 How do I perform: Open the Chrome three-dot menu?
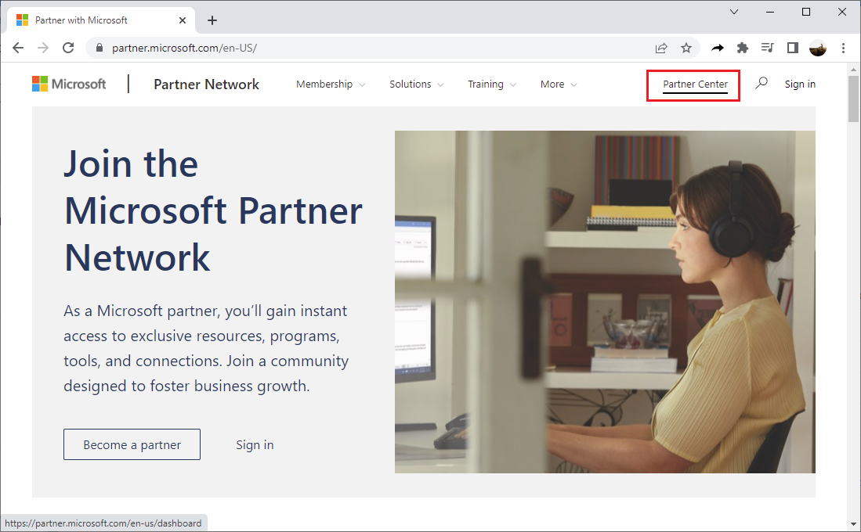point(844,49)
